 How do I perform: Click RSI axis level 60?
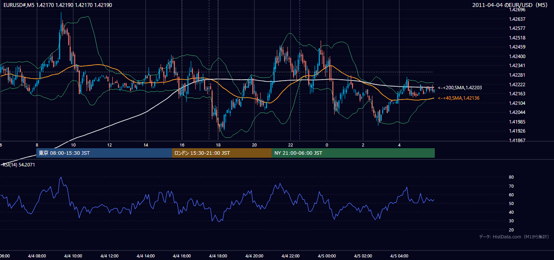pos(511,195)
